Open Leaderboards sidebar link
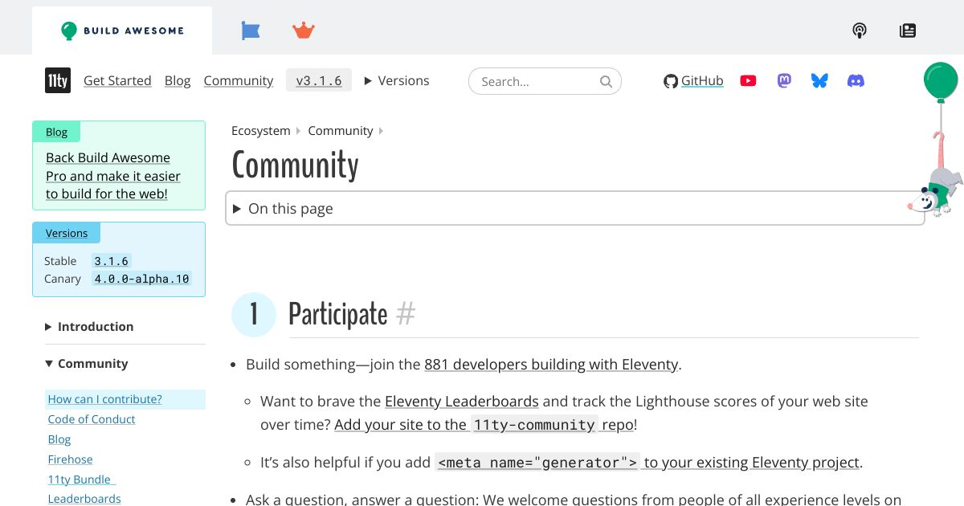 tap(84, 499)
